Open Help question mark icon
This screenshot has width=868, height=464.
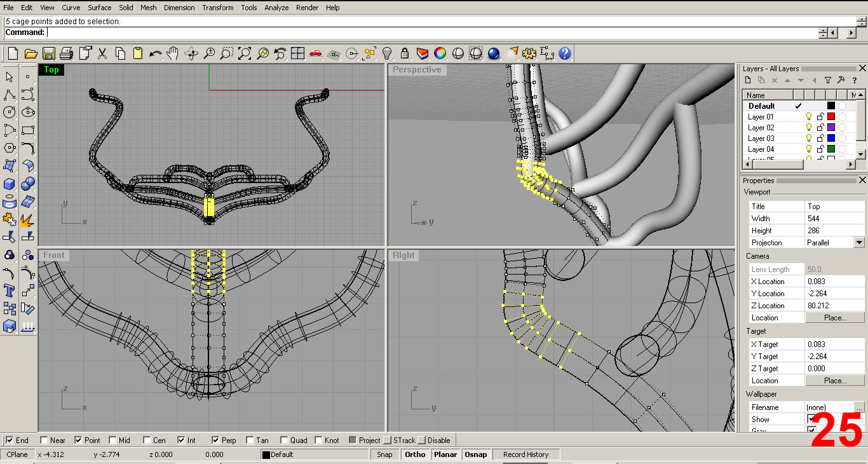(565, 53)
